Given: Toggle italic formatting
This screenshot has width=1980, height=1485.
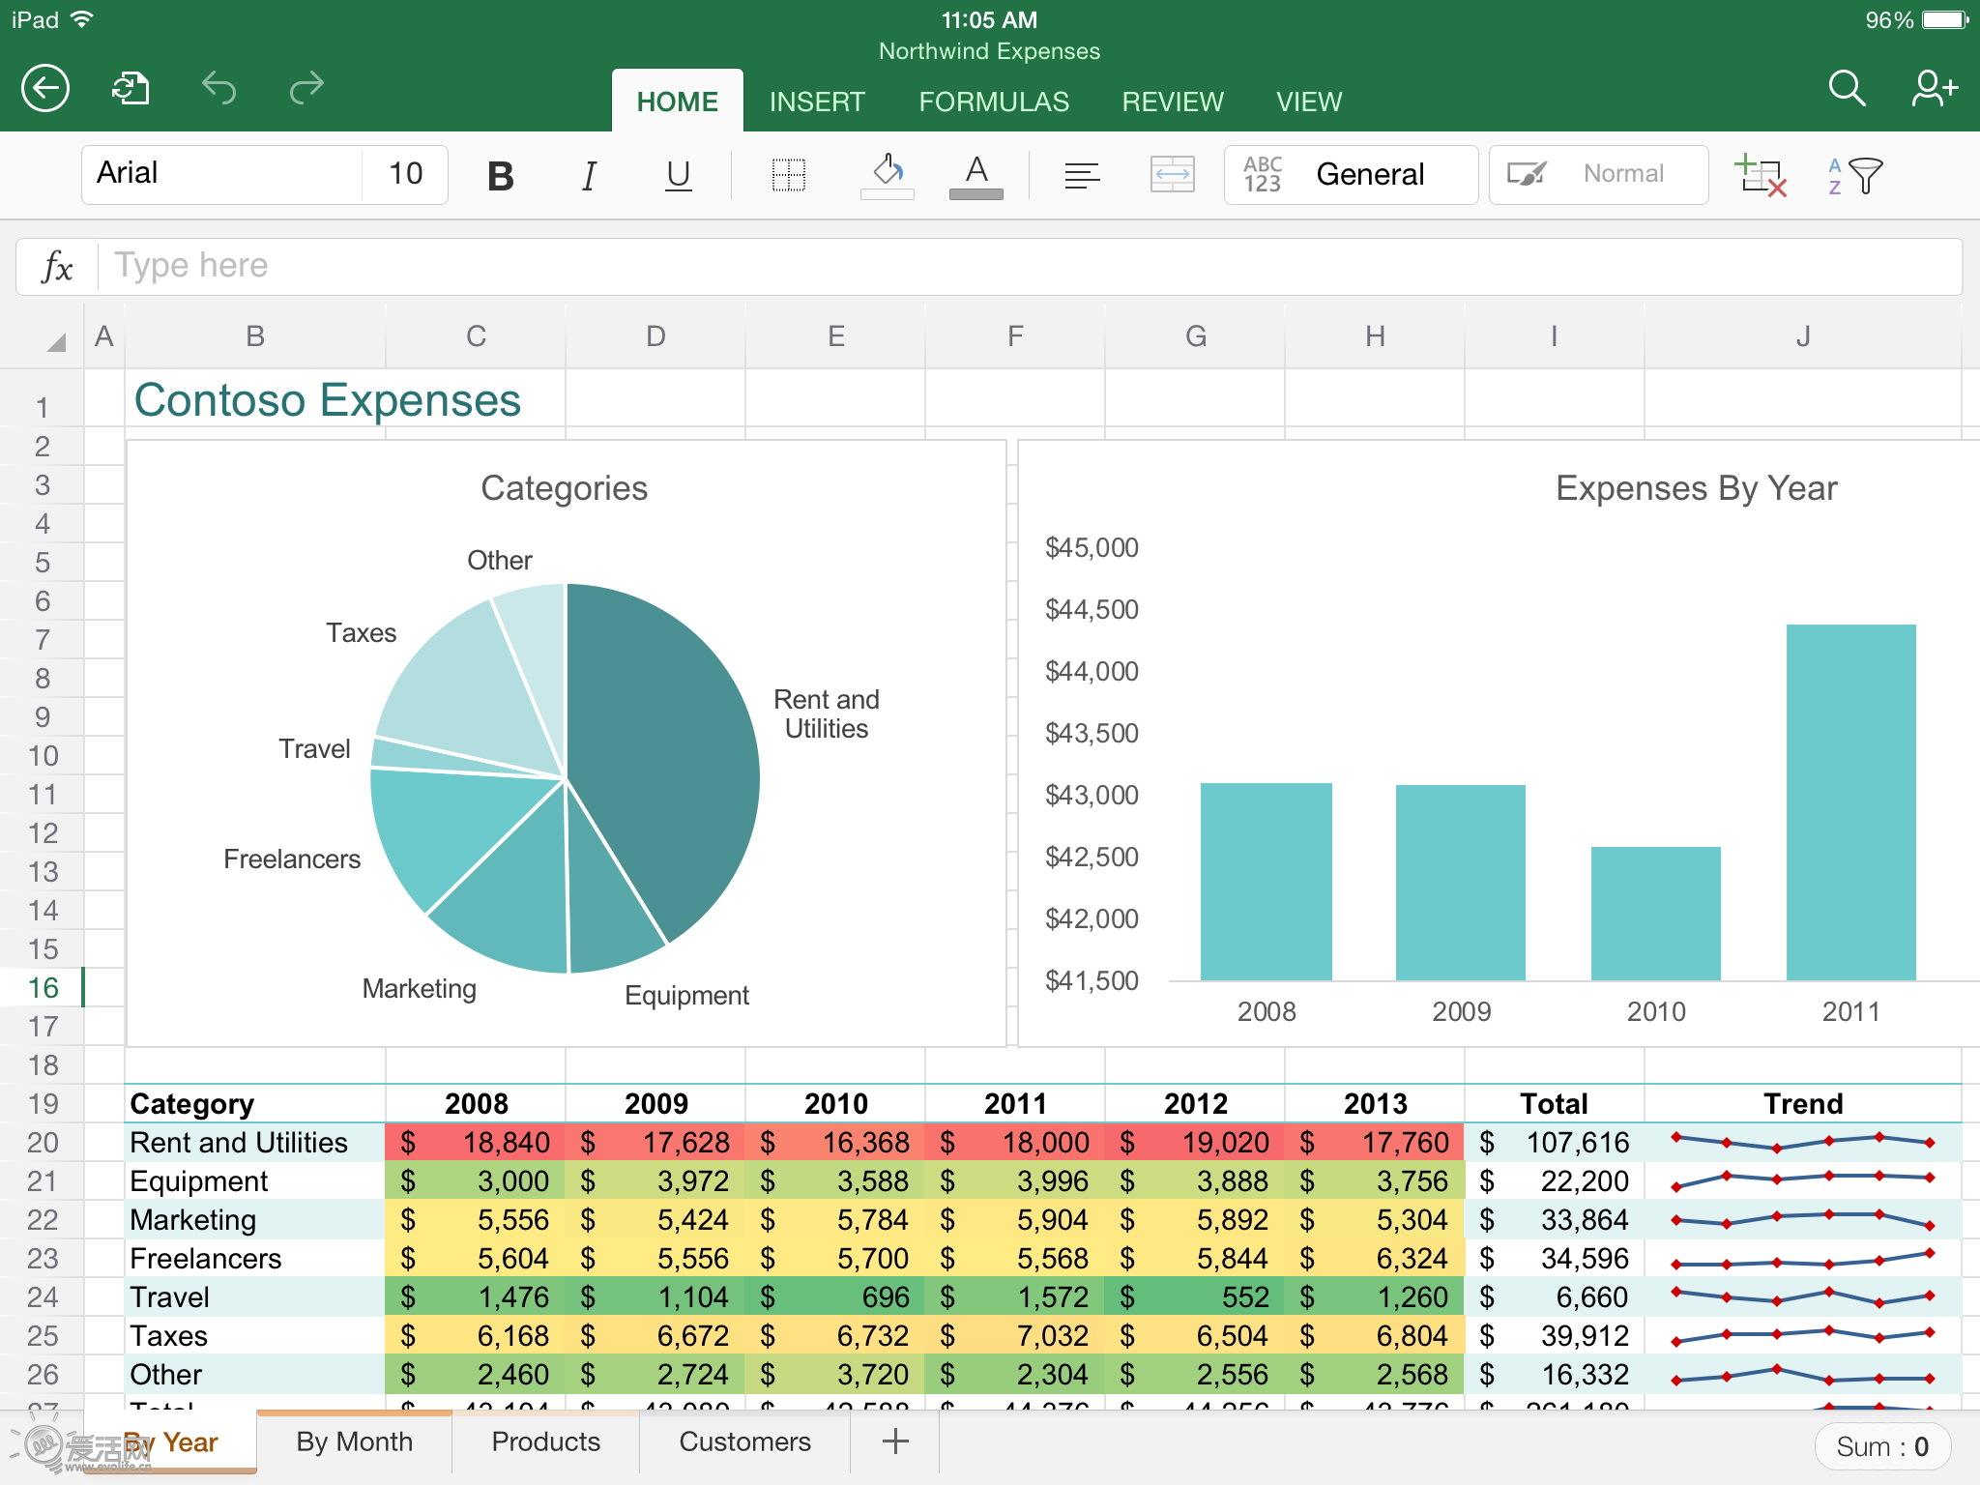Looking at the screenshot, I should click(x=589, y=176).
